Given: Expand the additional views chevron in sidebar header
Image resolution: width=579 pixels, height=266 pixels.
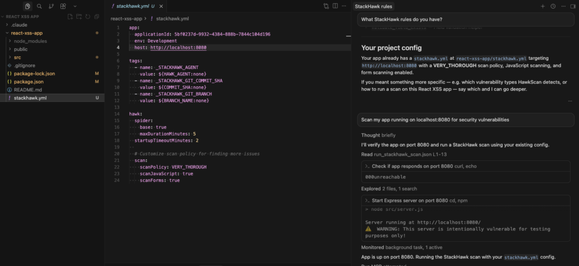Looking at the screenshot, I should point(75,6).
